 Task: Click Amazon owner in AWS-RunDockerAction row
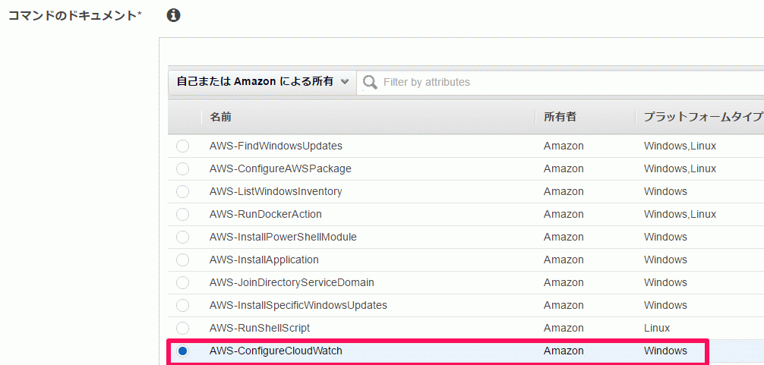(x=564, y=214)
